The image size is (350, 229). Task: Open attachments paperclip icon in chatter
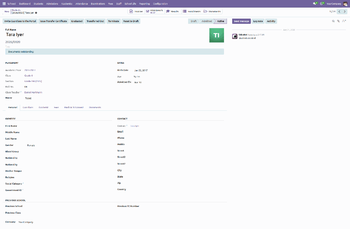[338, 21]
